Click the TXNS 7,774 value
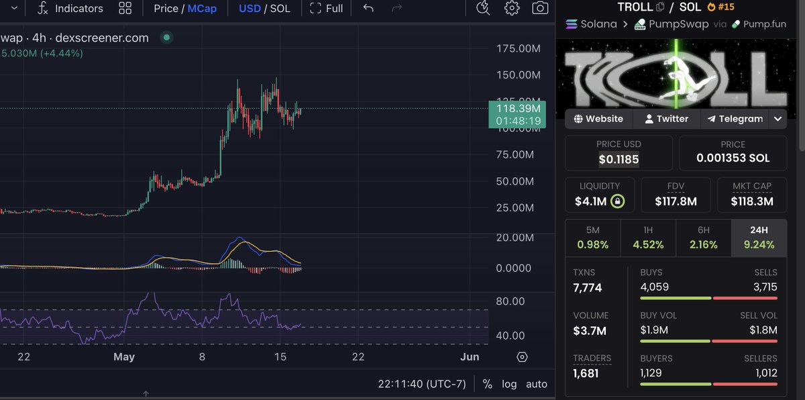The height and width of the screenshot is (400, 805). point(588,288)
